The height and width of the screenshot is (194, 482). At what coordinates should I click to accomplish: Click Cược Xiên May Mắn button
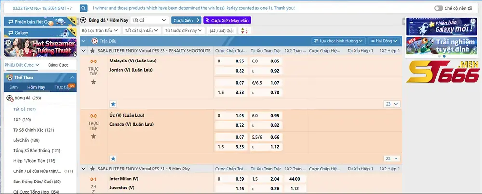click(x=227, y=20)
